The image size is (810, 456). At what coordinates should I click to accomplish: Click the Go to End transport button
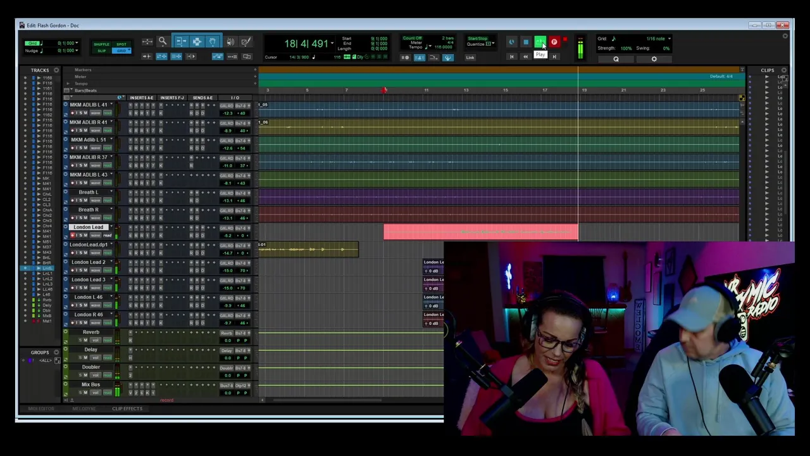554,57
